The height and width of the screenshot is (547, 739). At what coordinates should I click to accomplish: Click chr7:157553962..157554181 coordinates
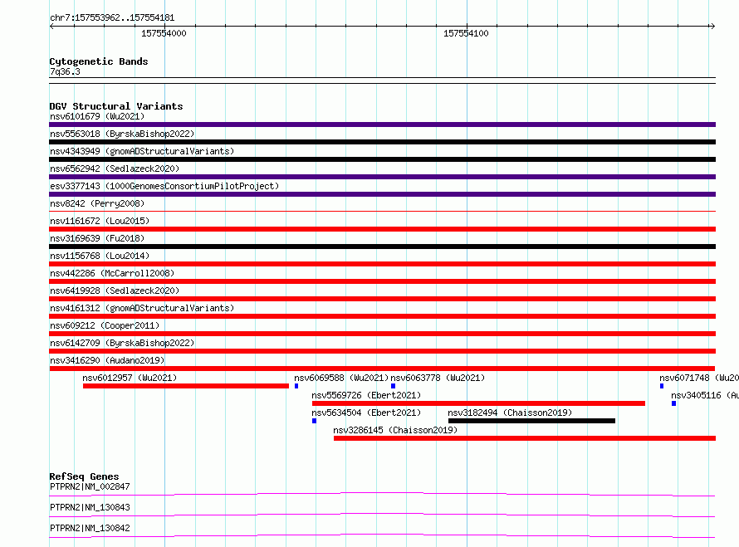click(x=112, y=18)
